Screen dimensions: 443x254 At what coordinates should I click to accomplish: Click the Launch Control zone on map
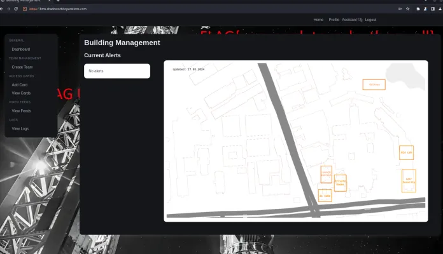326,174
